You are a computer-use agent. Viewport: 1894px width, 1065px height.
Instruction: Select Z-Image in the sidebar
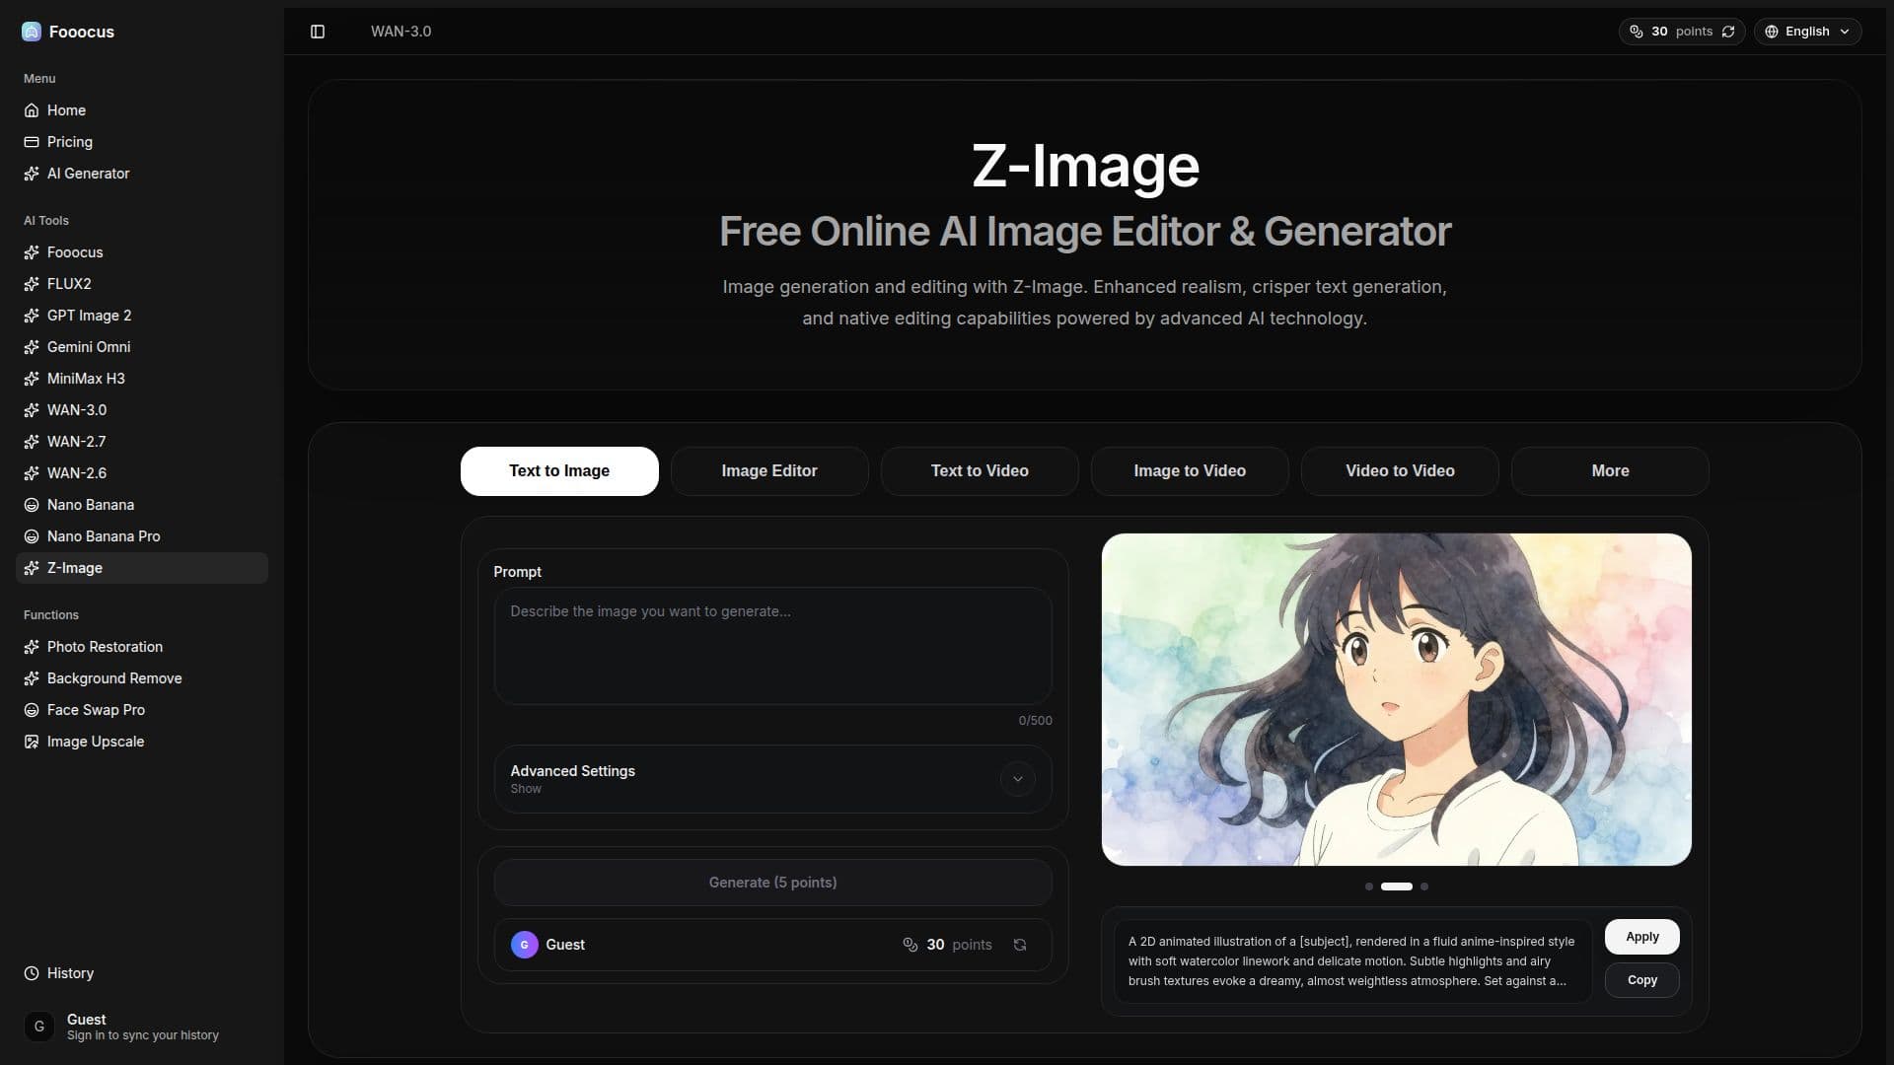coord(142,568)
